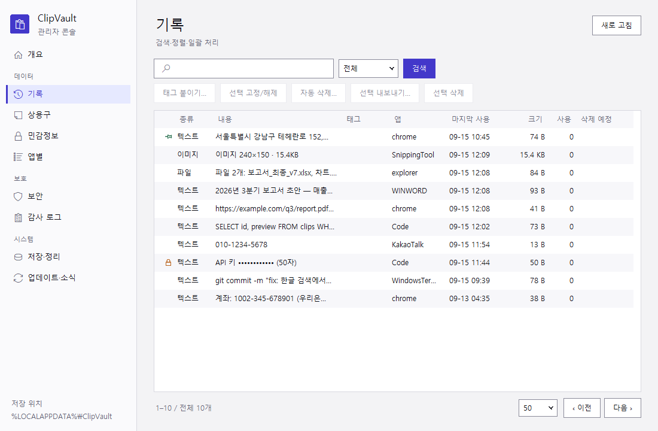
Task: Select the 계좌: 1002-345-678901 row
Action: [x=394, y=299]
